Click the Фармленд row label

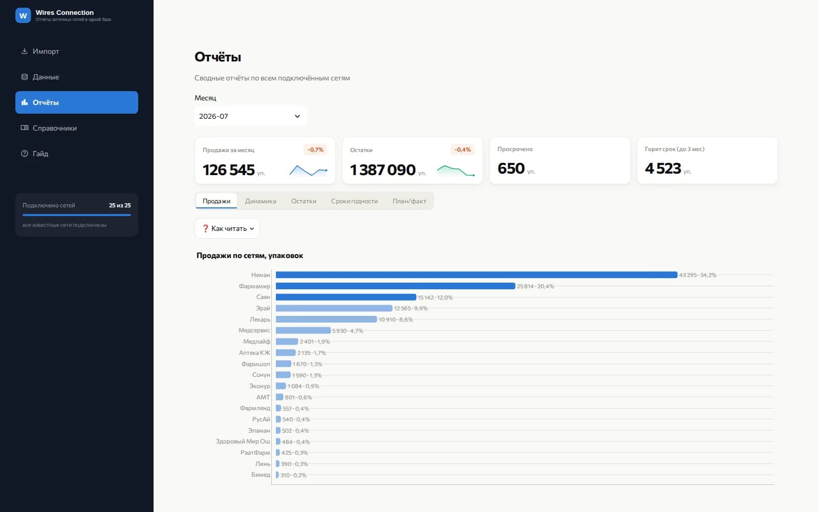(x=255, y=408)
